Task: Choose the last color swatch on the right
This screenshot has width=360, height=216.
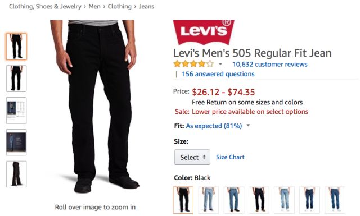Action: click(335, 200)
